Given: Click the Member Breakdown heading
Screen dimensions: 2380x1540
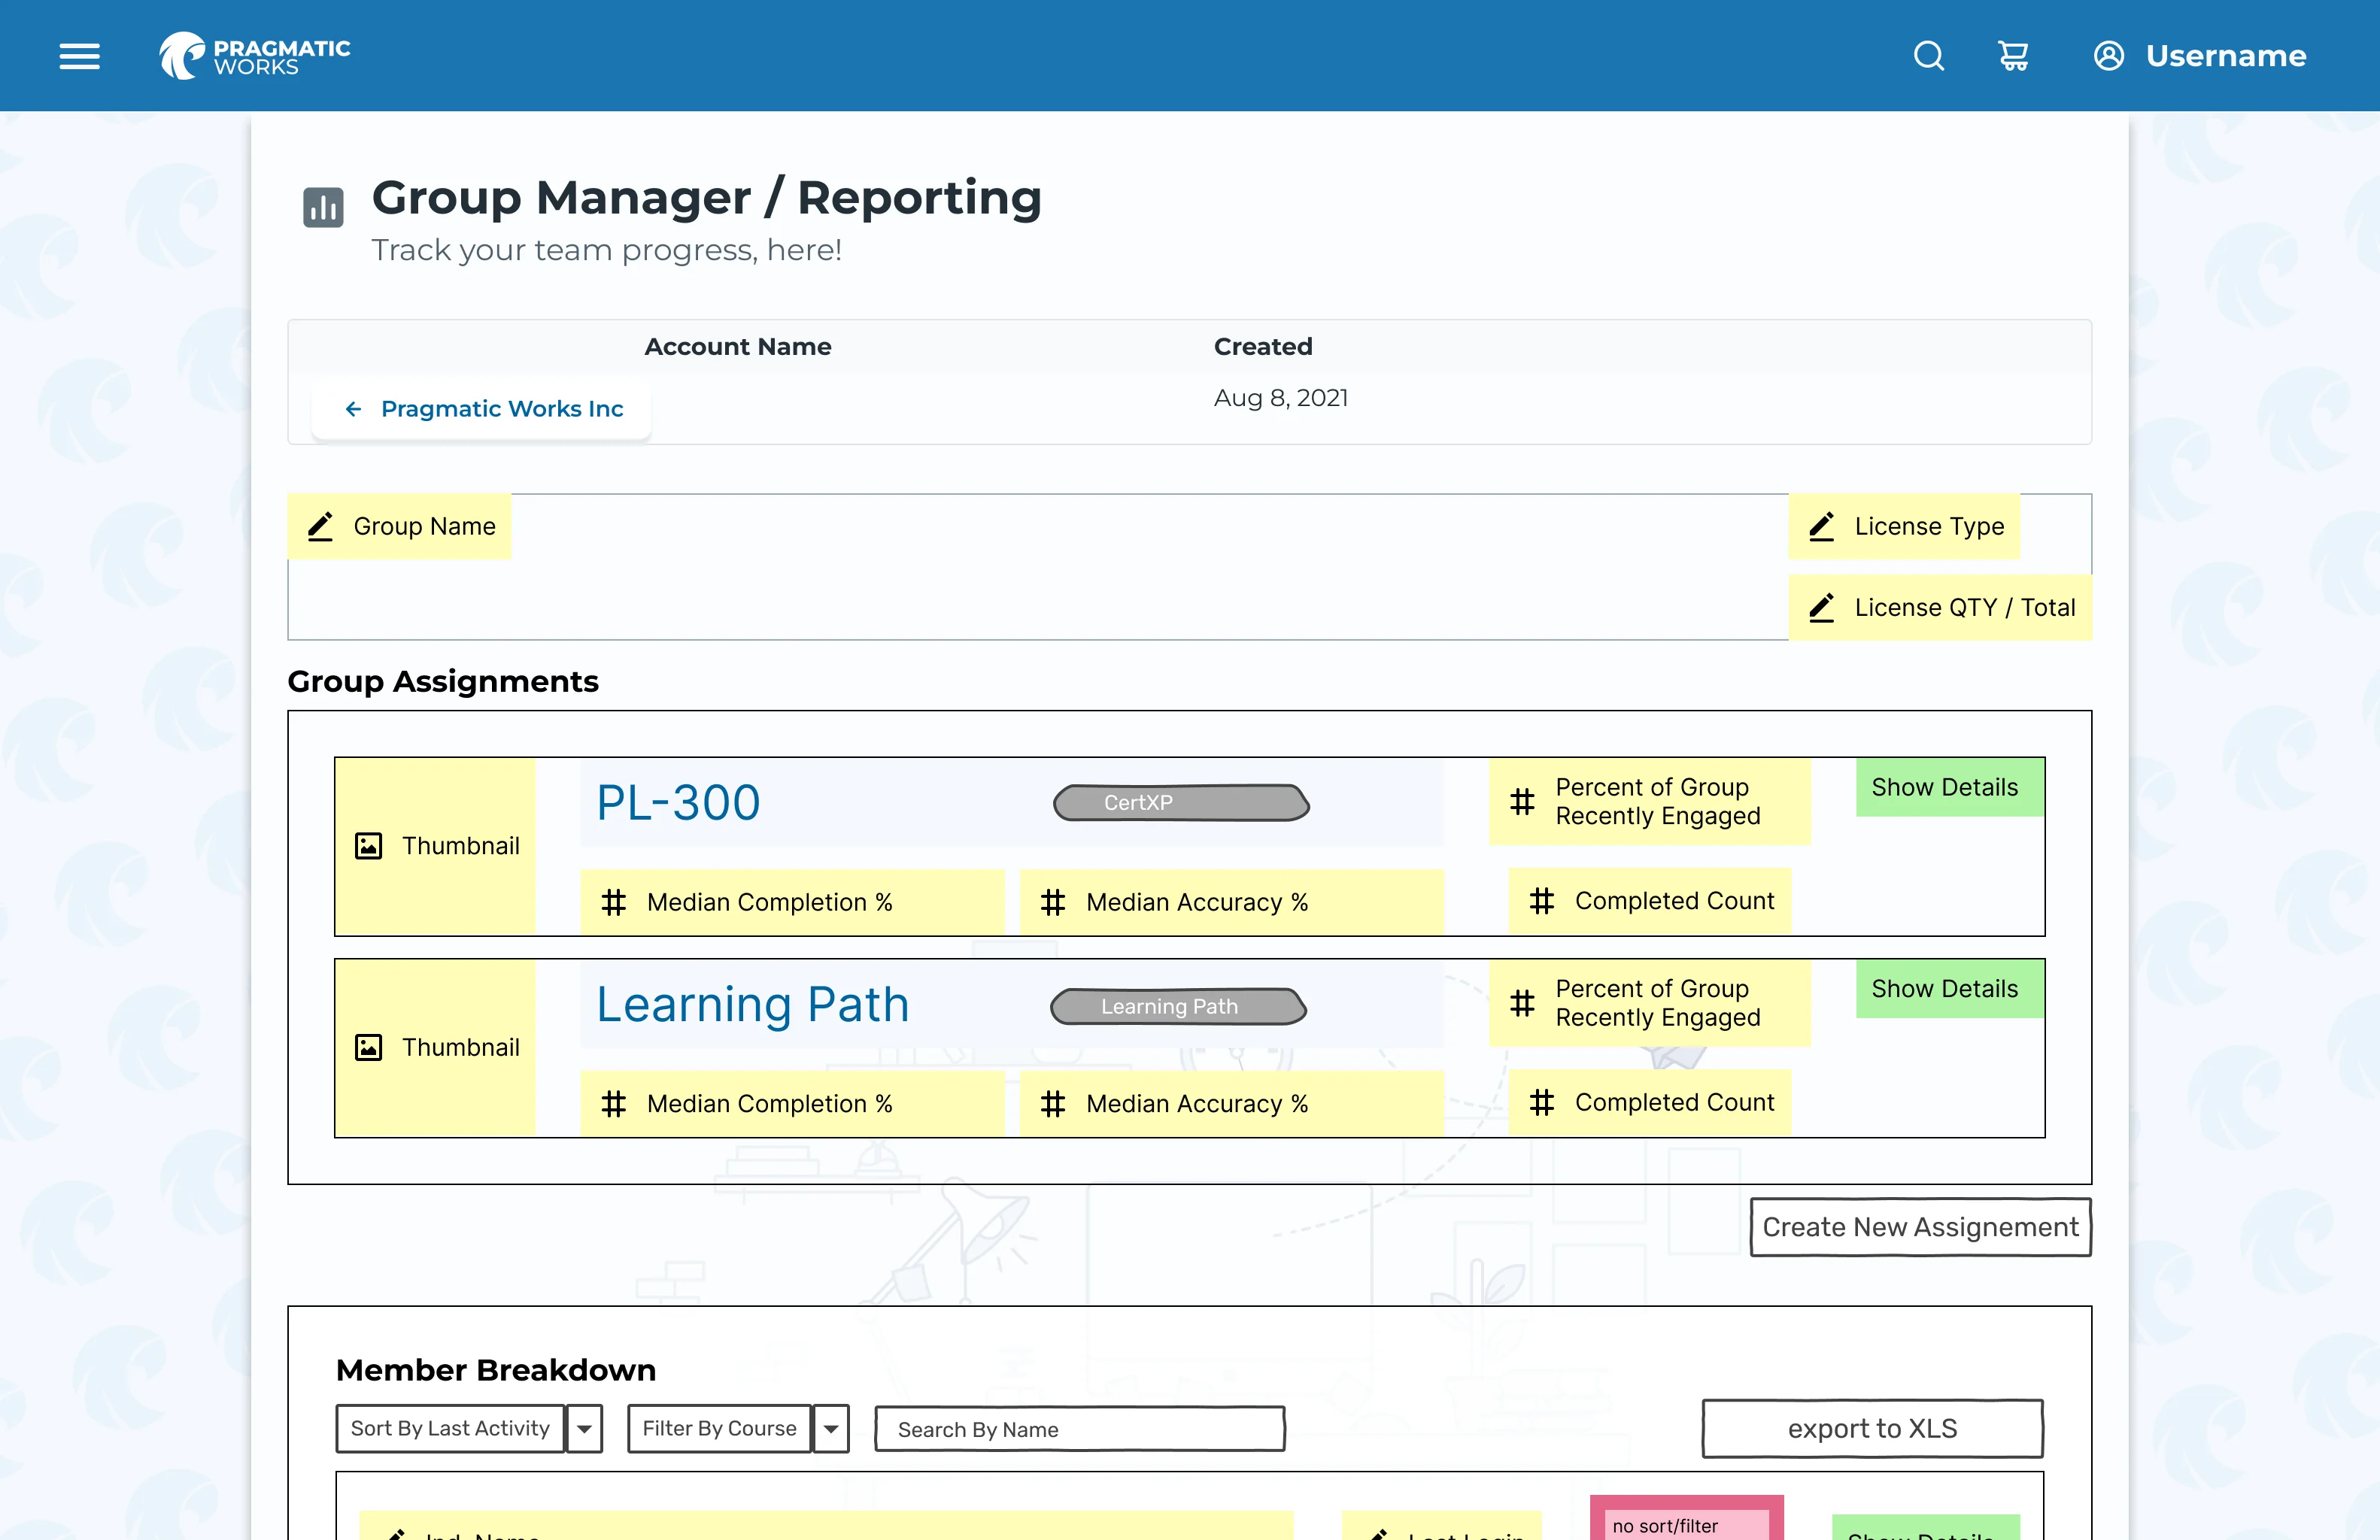Looking at the screenshot, I should click(496, 1370).
